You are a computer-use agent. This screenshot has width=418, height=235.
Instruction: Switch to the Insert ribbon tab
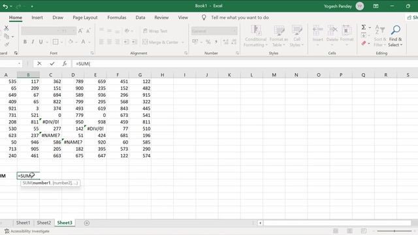[37, 18]
